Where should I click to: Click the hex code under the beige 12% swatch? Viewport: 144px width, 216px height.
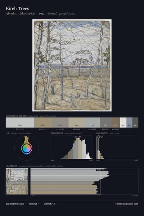76,130
